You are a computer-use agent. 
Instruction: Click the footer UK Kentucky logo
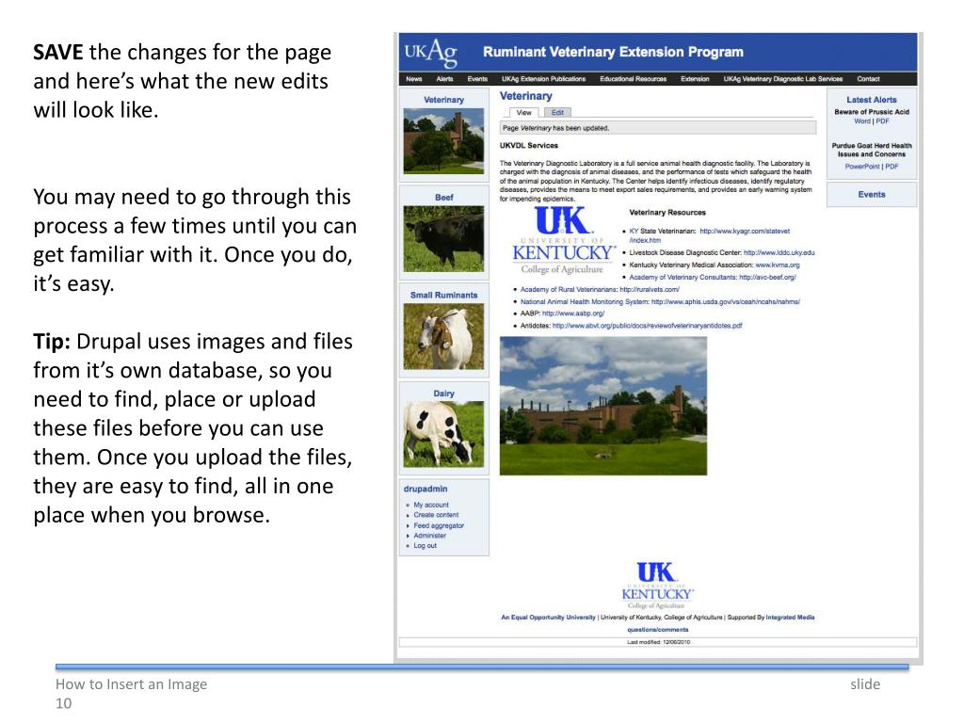pos(657,585)
